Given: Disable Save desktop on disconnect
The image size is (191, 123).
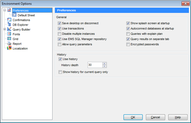Looking at the screenshot, I should coord(59,23).
